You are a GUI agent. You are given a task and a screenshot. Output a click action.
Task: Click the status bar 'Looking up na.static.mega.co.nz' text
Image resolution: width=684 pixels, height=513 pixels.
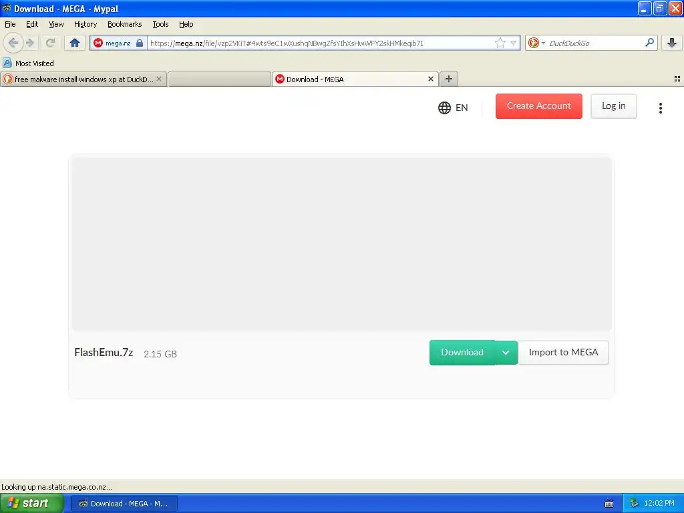coord(57,487)
